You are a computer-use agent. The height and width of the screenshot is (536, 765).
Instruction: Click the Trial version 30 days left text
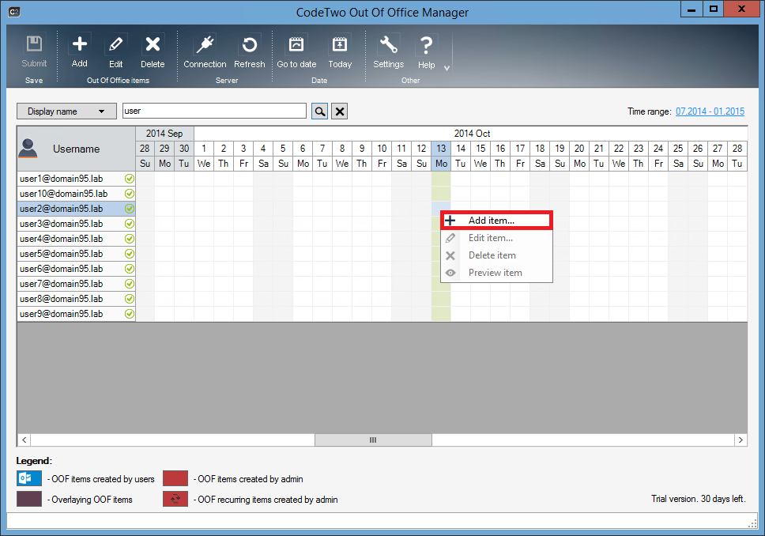(698, 499)
